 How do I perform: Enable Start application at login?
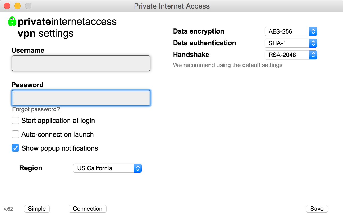pos(15,121)
